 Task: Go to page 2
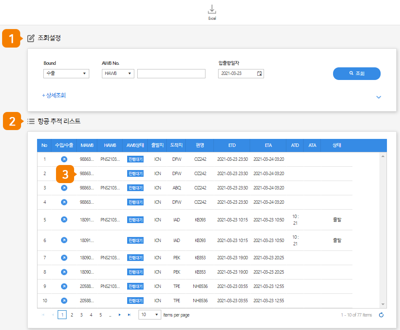click(x=72, y=315)
